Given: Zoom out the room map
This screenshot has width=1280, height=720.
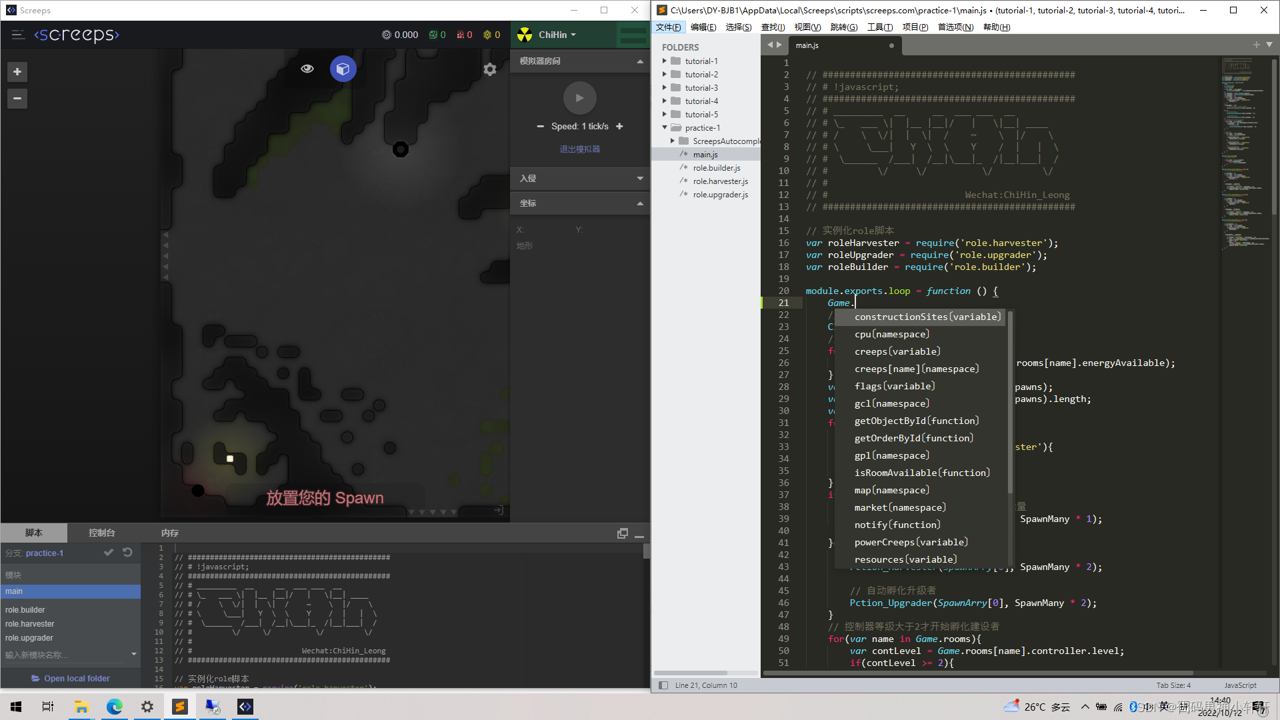Looking at the screenshot, I should (x=17, y=99).
